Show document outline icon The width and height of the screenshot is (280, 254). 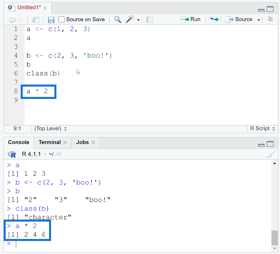click(270, 19)
